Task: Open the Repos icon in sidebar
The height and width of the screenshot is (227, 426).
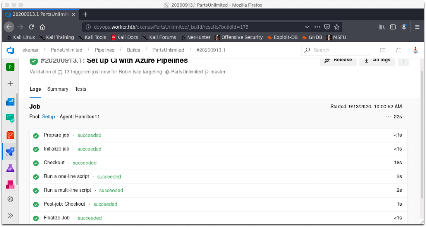Action: [10, 135]
